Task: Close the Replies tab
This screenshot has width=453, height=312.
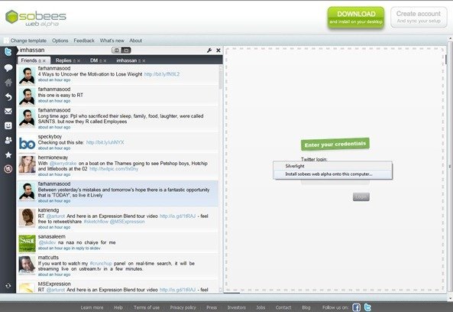Action: 79,60
